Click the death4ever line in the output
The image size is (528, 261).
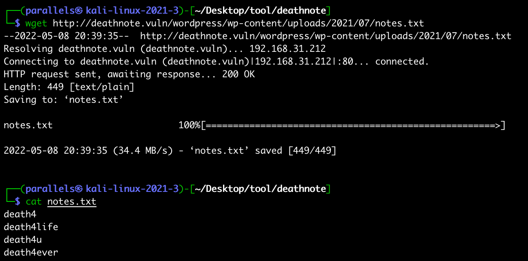31,252
